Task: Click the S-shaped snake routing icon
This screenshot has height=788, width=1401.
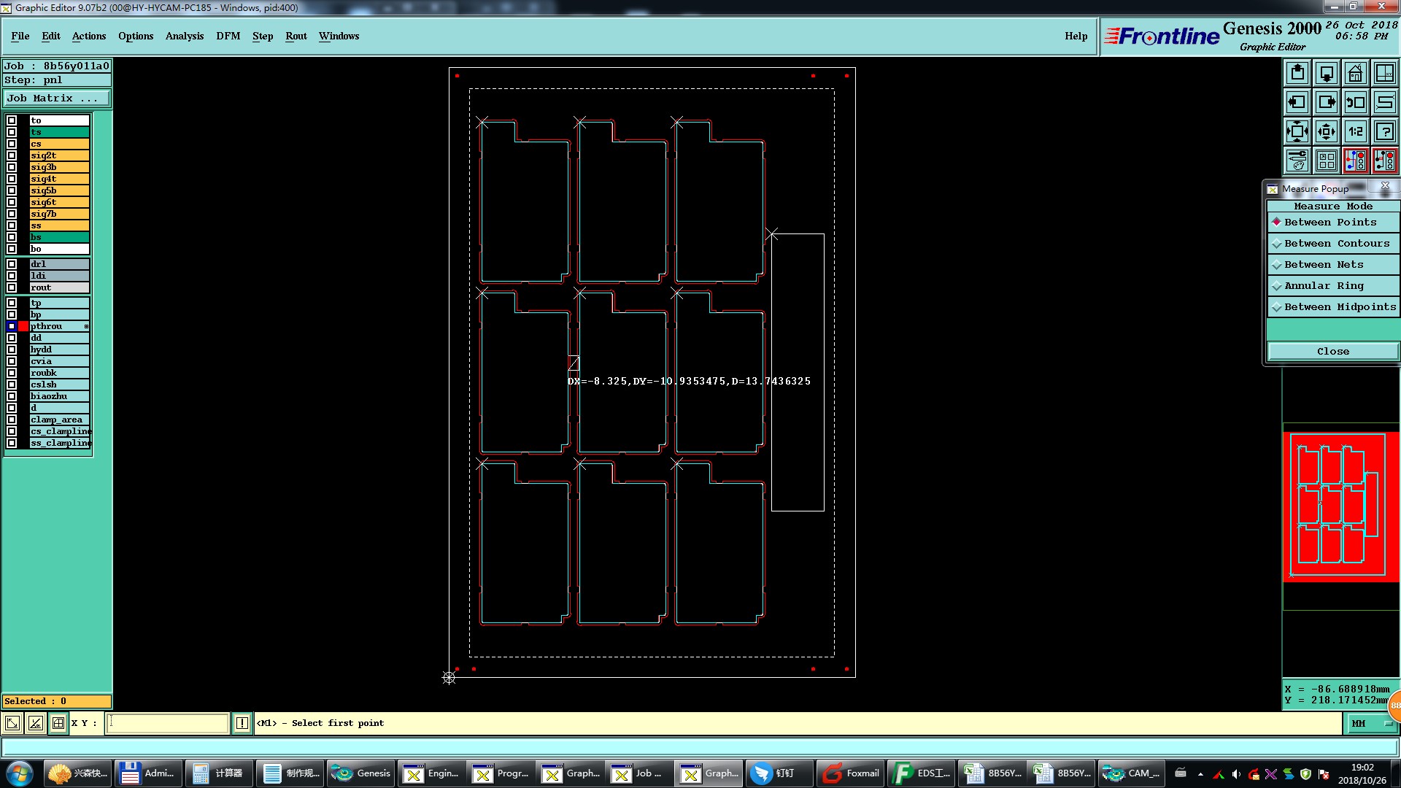Action: point(1385,102)
